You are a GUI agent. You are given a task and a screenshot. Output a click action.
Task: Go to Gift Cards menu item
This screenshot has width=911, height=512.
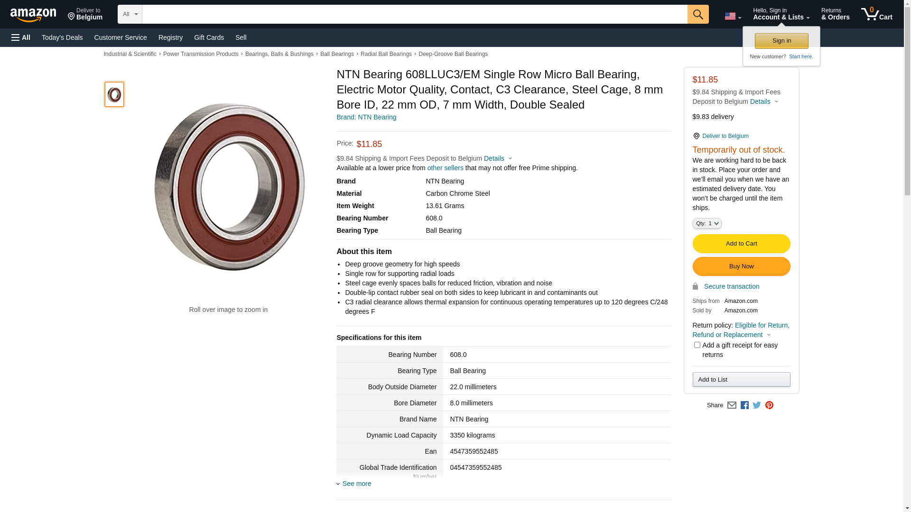[209, 37]
